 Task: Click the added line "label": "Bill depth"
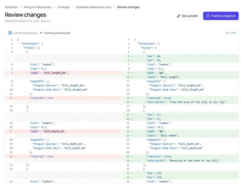click(180, 136)
